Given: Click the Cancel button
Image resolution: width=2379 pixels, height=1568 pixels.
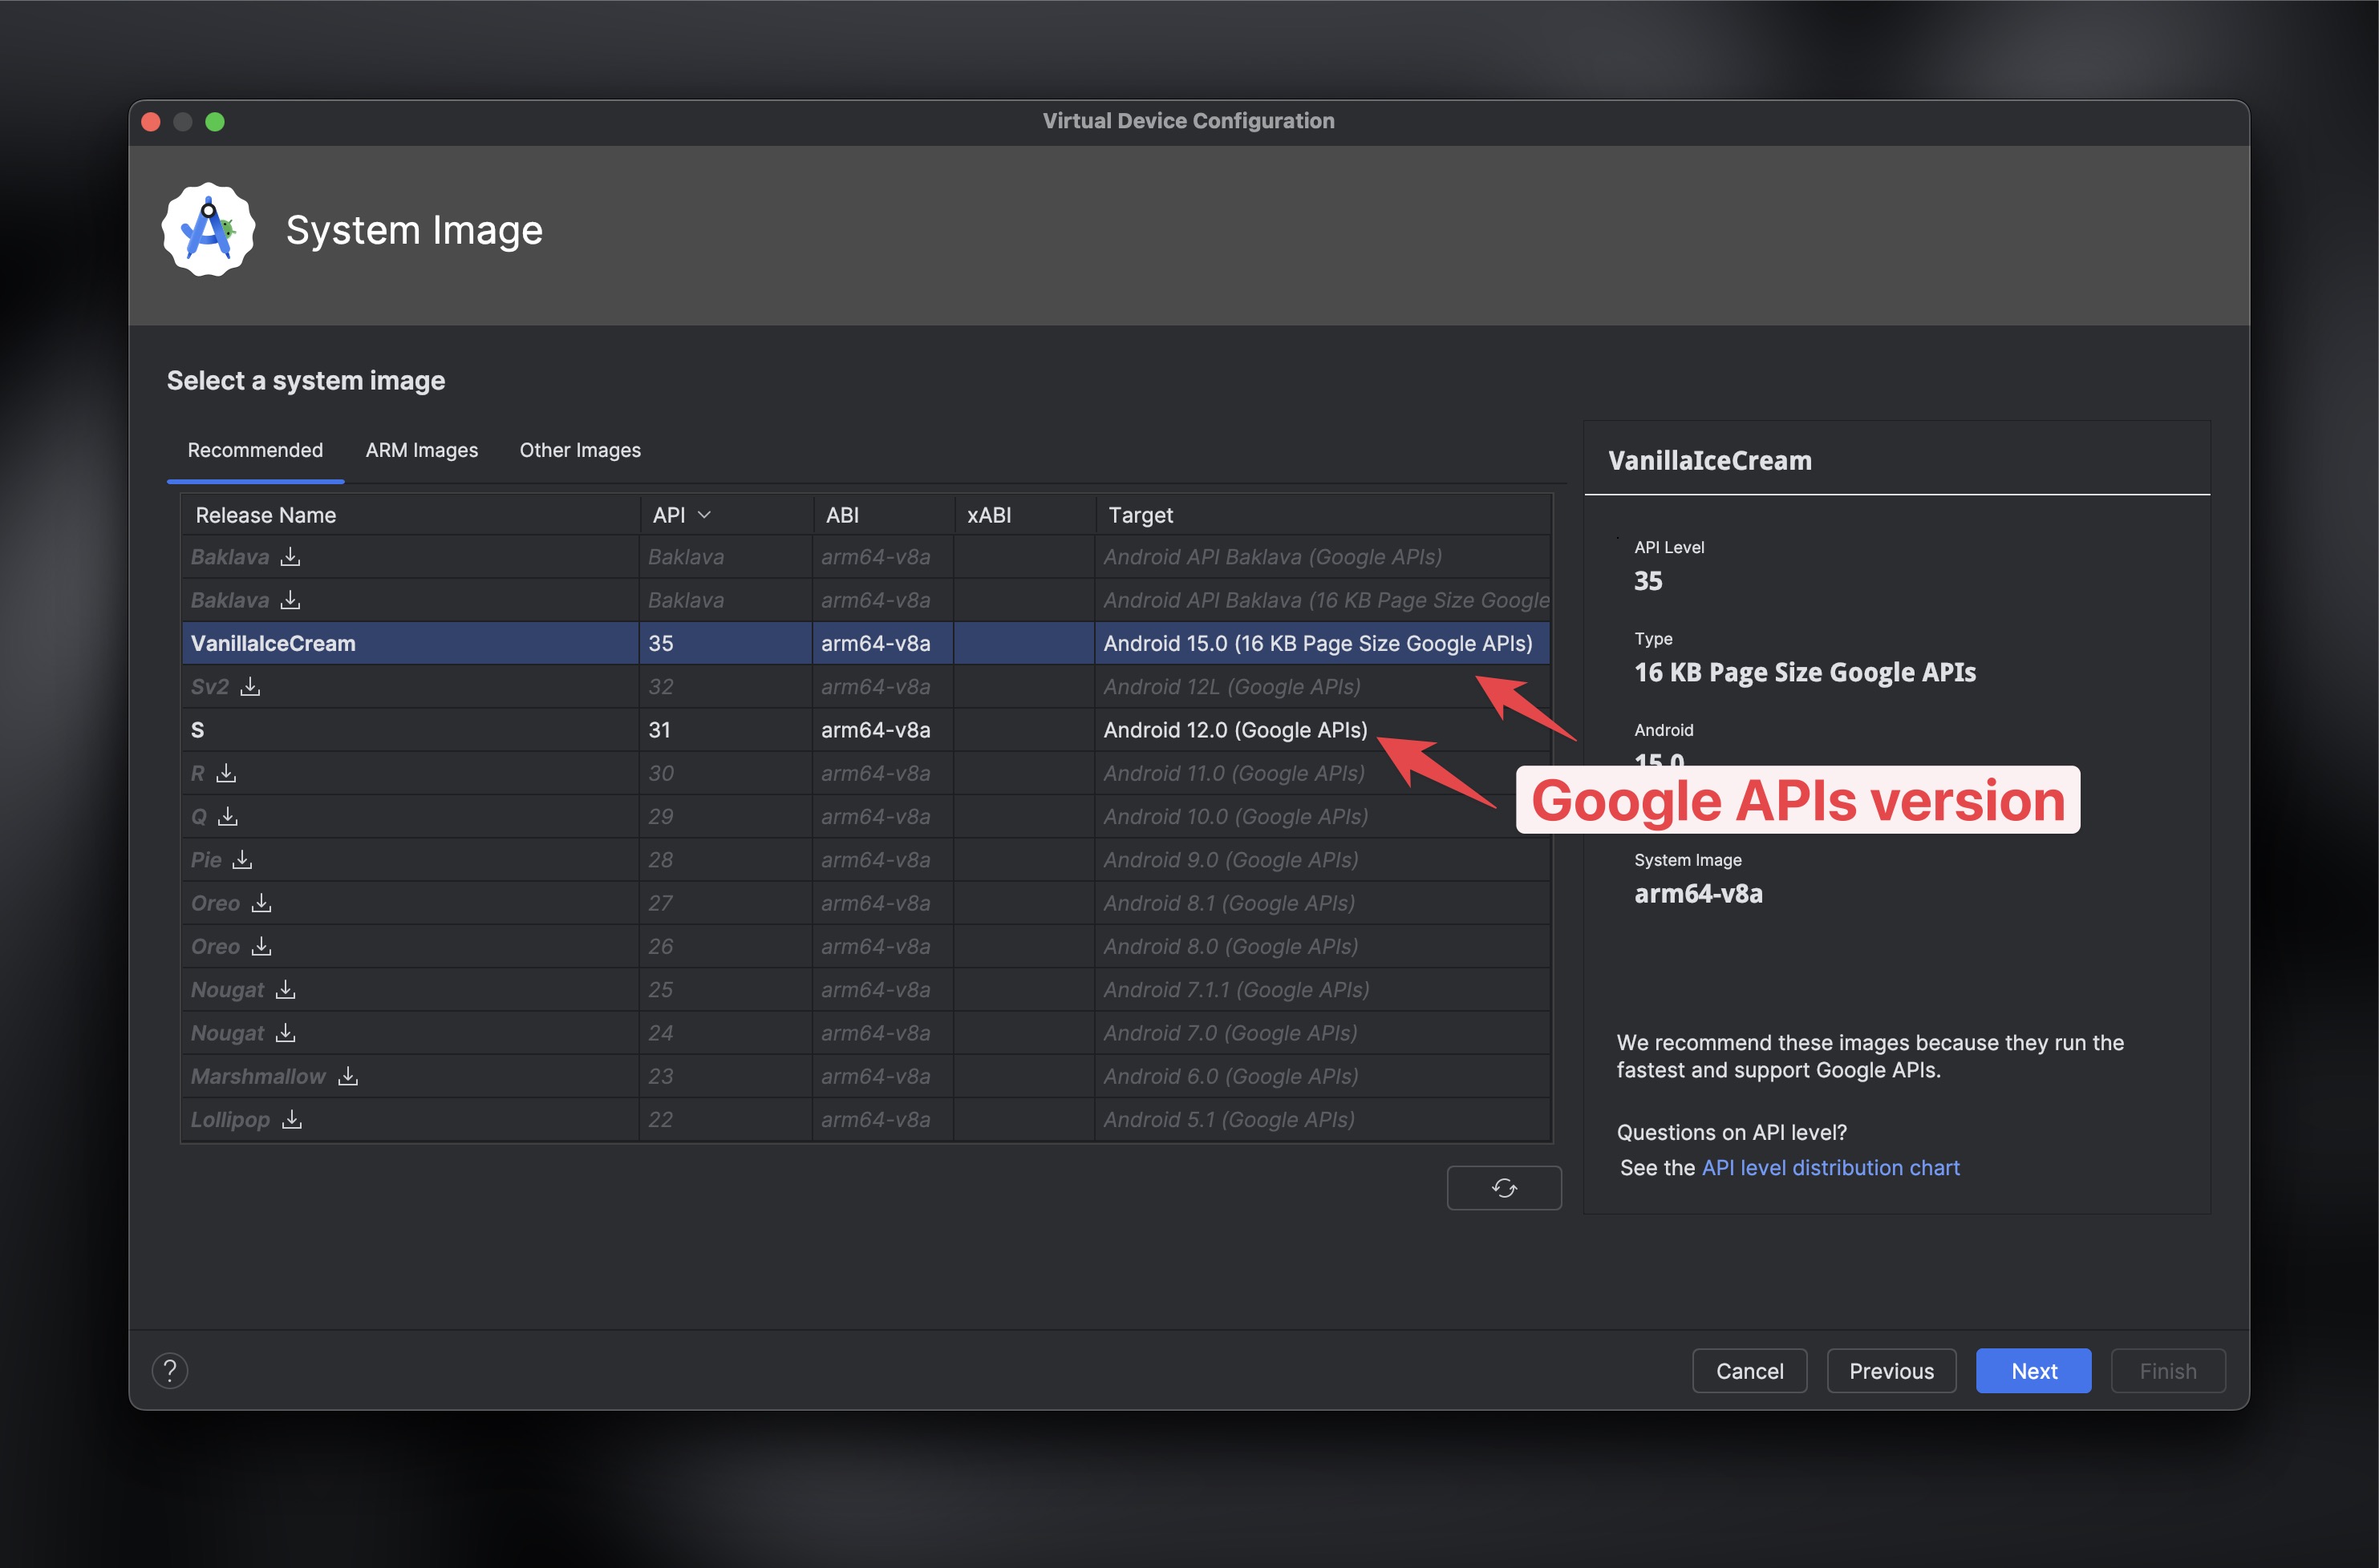Looking at the screenshot, I should (1749, 1370).
